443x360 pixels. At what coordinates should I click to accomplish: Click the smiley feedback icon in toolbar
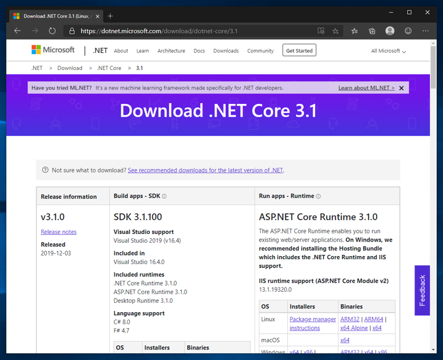(408, 31)
